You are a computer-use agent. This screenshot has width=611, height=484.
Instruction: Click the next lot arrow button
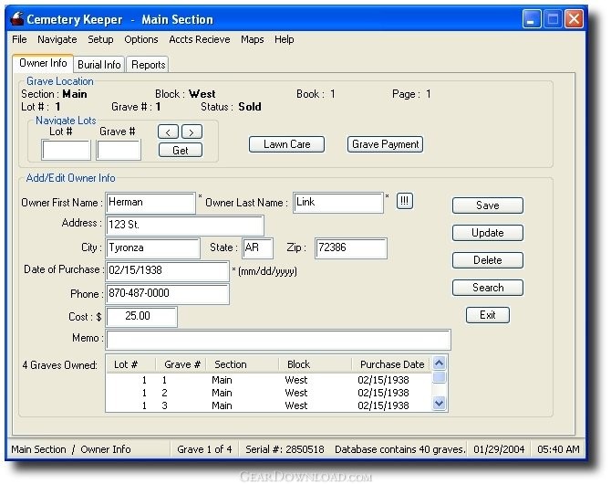(192, 132)
